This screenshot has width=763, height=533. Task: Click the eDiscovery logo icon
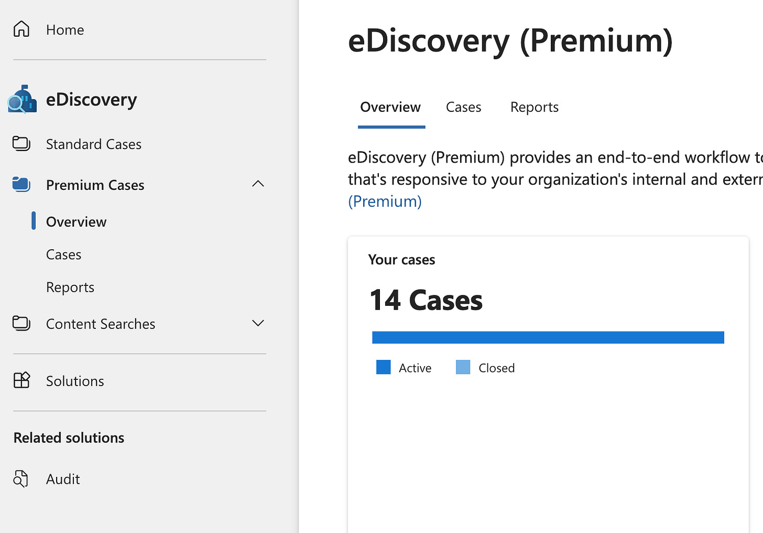tap(23, 99)
